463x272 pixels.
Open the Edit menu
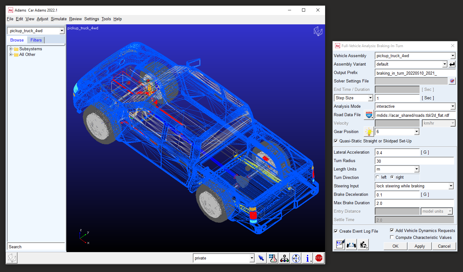(19, 19)
